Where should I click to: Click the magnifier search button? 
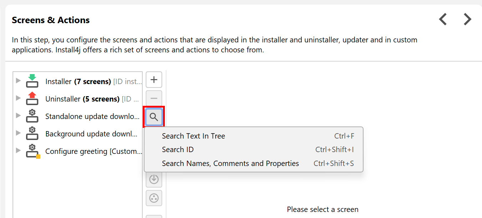pyautogui.click(x=154, y=117)
